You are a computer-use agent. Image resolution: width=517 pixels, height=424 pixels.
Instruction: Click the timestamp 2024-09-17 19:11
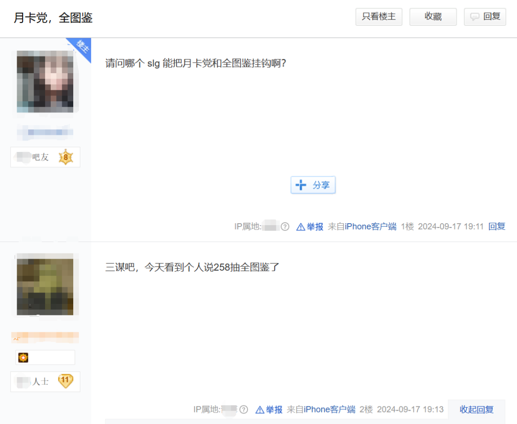click(451, 227)
